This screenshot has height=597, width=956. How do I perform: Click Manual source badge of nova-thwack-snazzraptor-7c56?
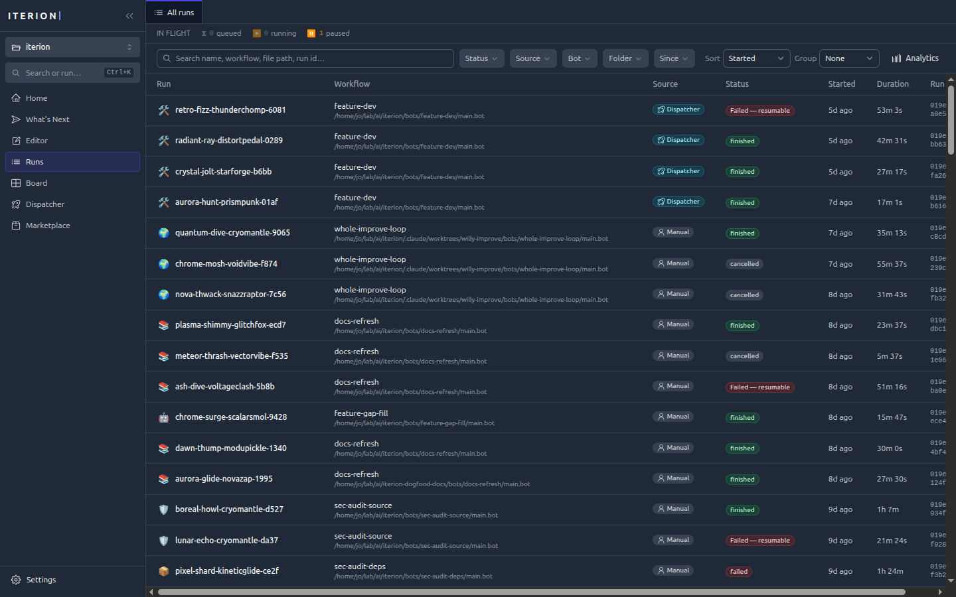click(673, 294)
